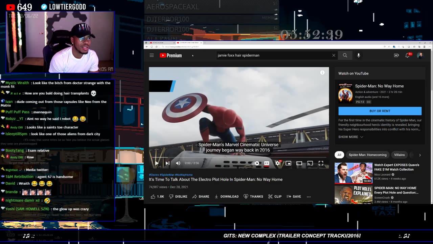Open the browser three-dots settings menu
The height and width of the screenshot is (244, 433).
click(430, 47)
